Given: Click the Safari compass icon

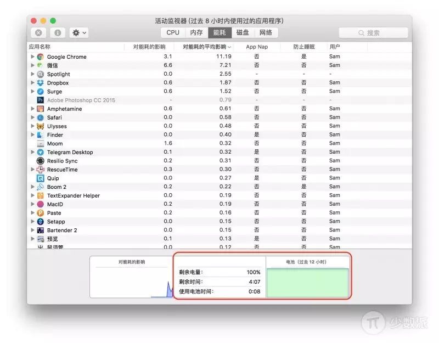Looking at the screenshot, I should 40,117.
